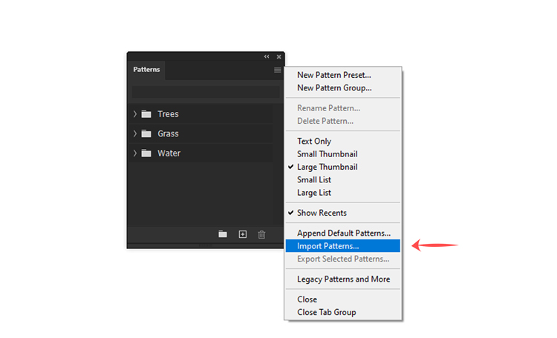Select the Grass group label

pyautogui.click(x=168, y=133)
